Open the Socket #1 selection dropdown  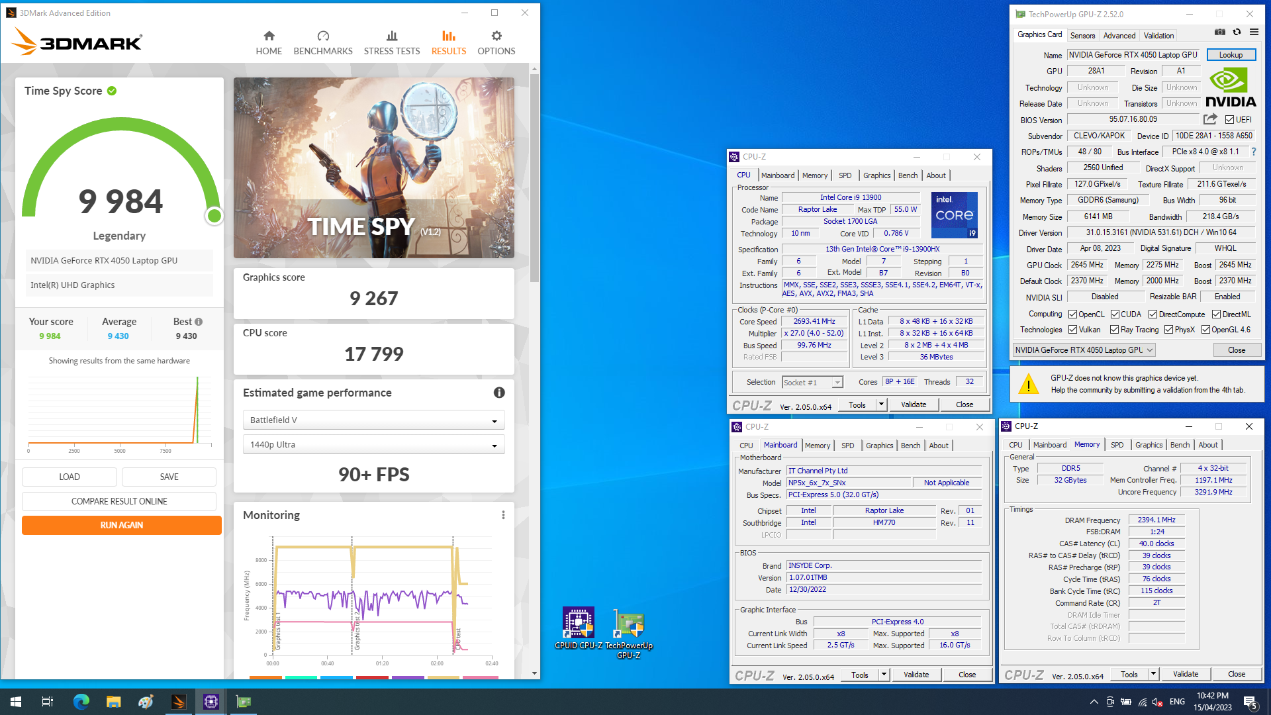(812, 383)
